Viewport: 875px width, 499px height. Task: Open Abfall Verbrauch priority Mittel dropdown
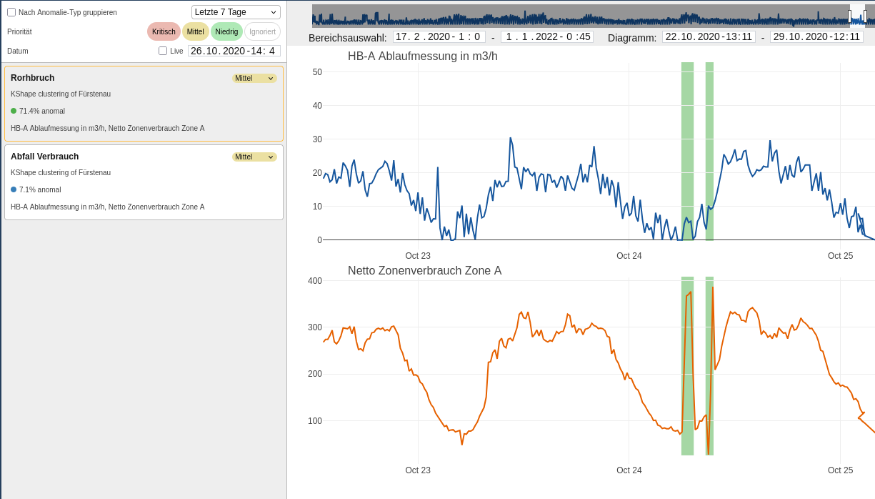pyautogui.click(x=254, y=157)
